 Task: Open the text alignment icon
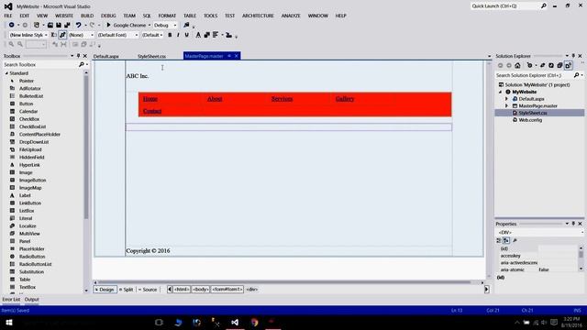(216, 35)
